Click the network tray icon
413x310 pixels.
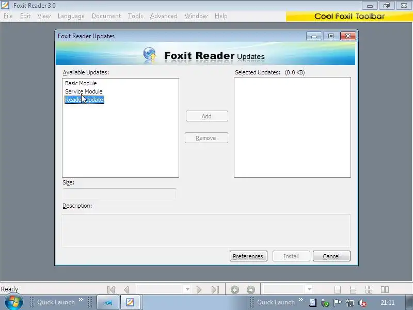350,303
